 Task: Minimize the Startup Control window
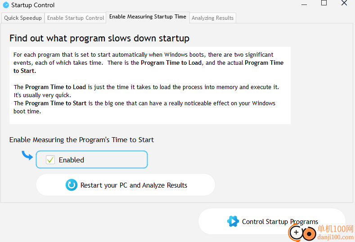pos(304,4)
